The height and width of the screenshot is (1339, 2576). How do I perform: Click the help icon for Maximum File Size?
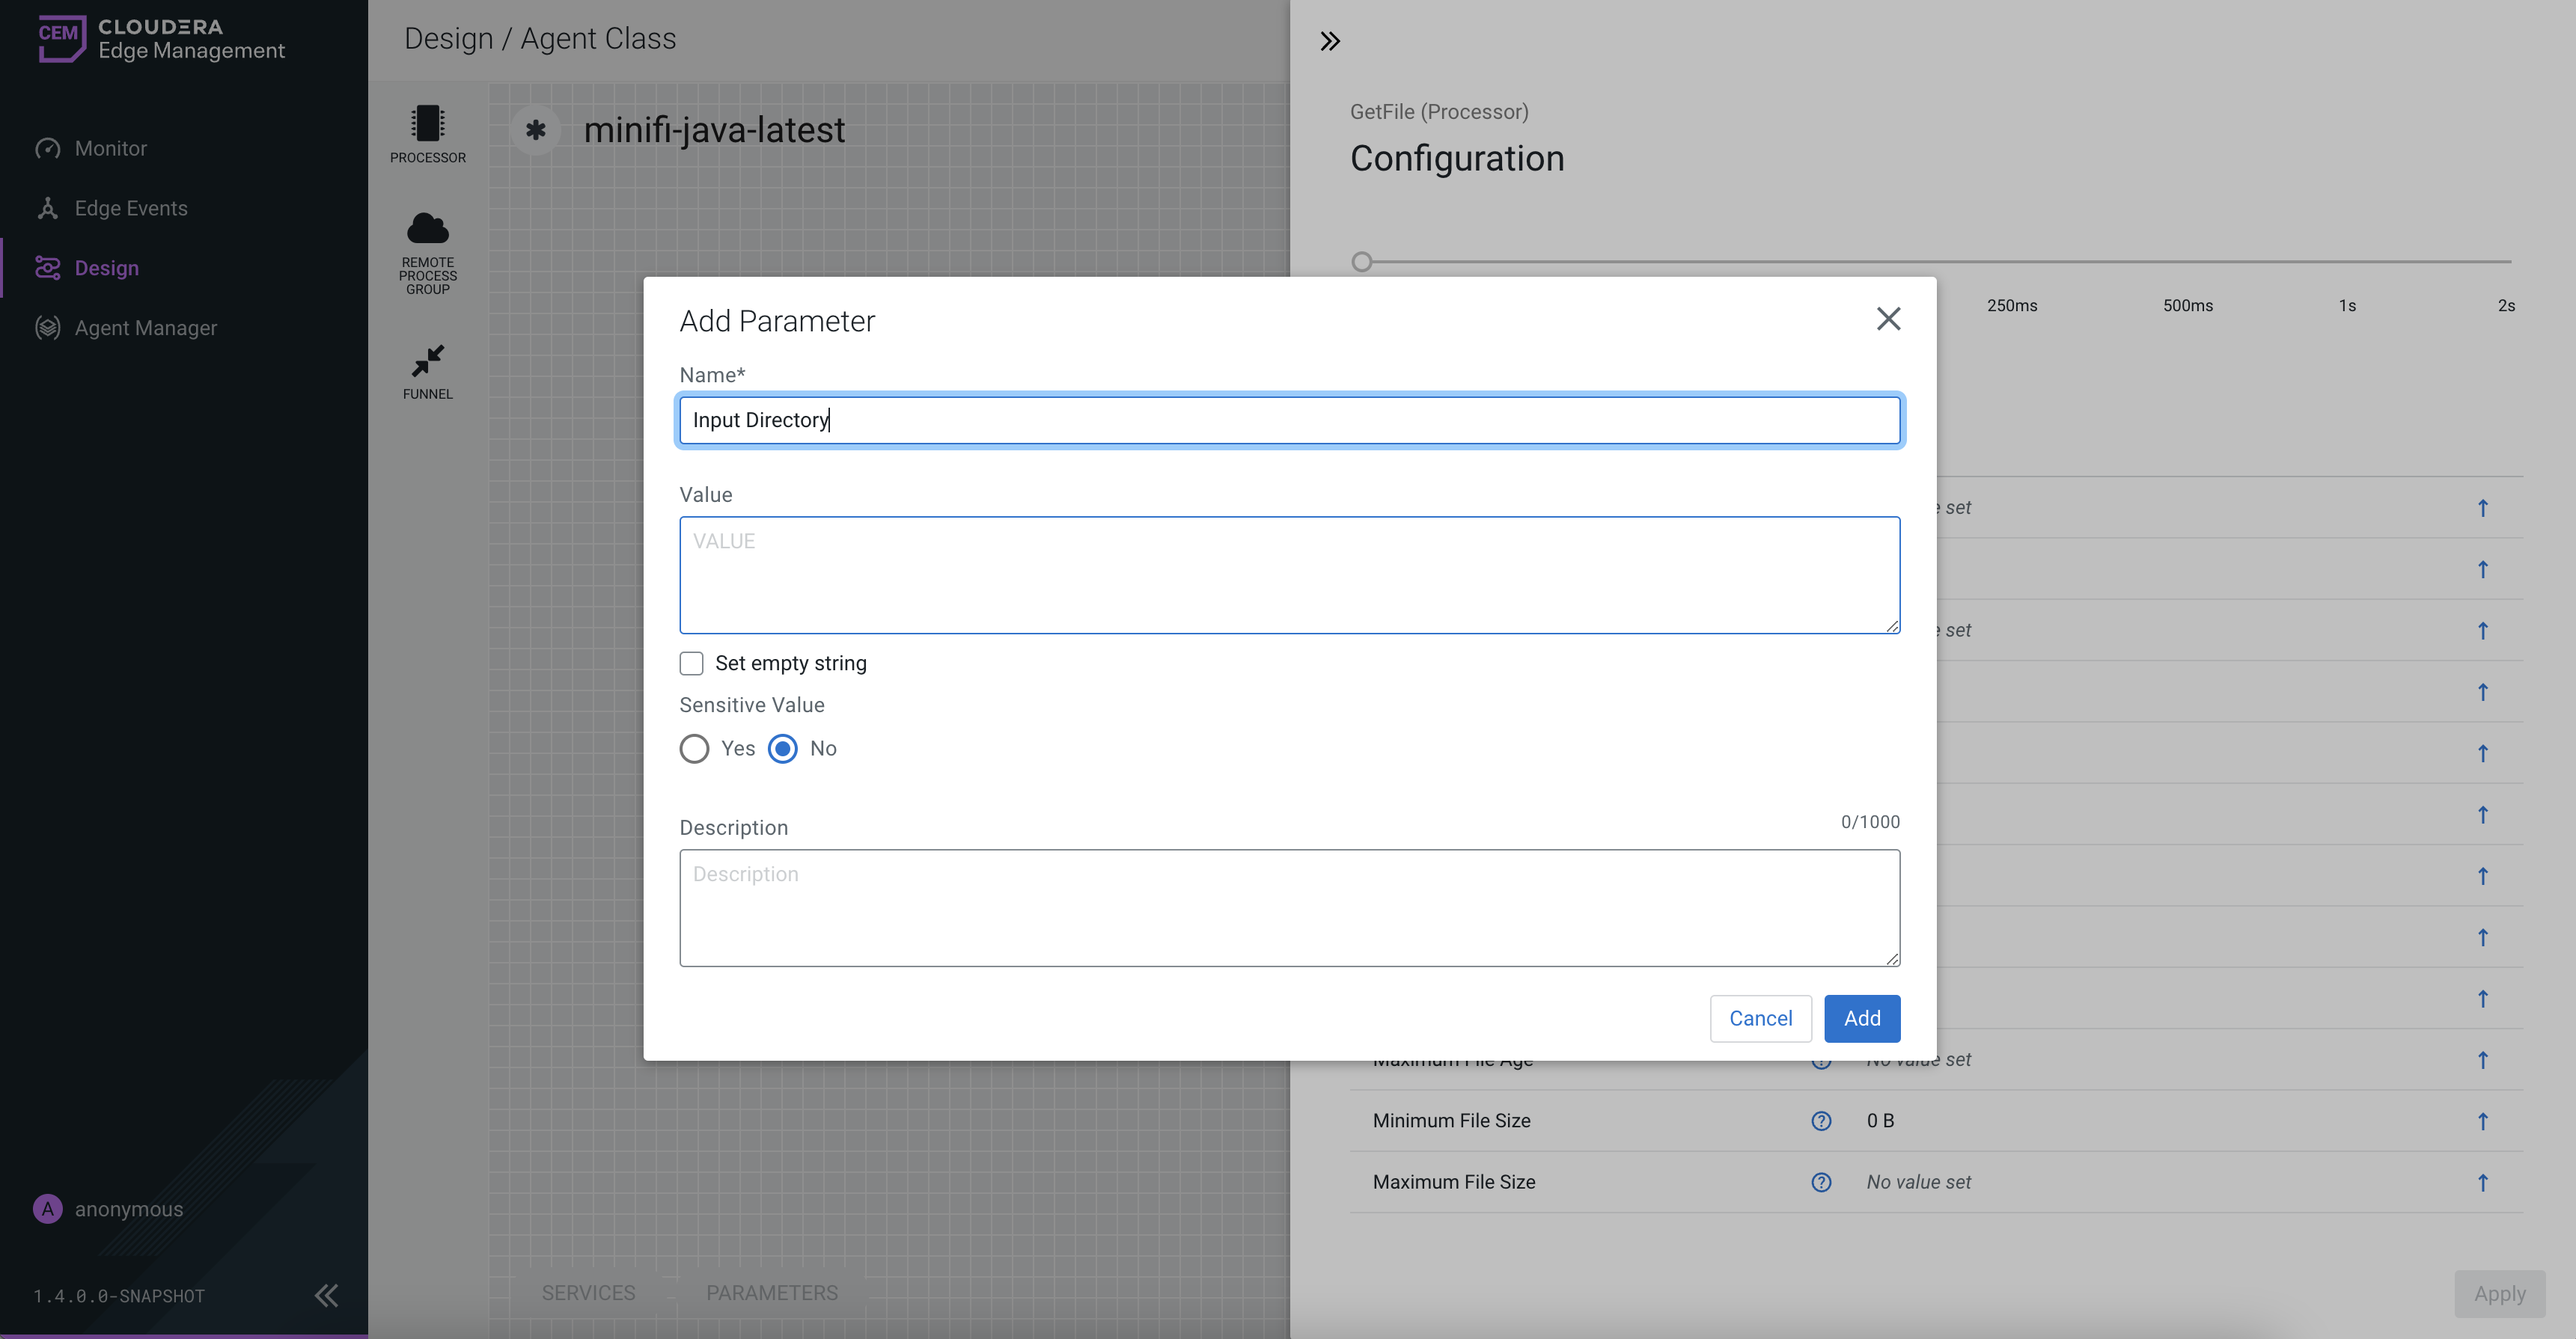coord(1821,1182)
